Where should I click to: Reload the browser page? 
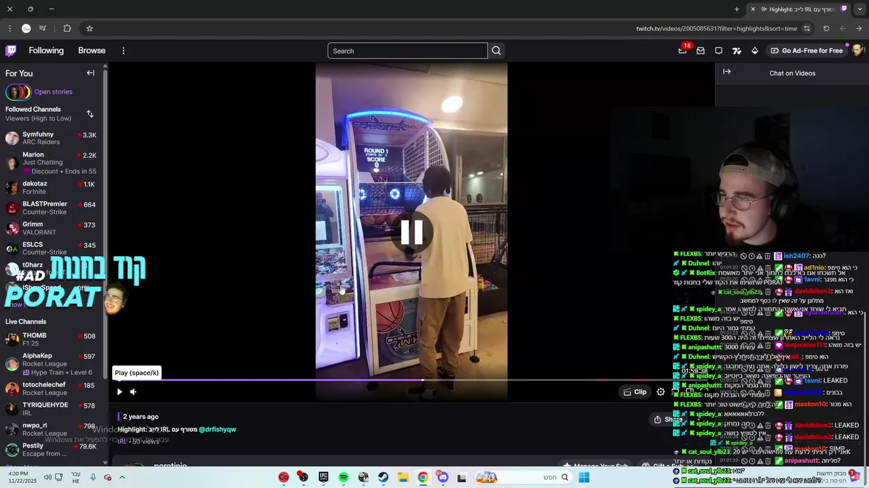826,28
